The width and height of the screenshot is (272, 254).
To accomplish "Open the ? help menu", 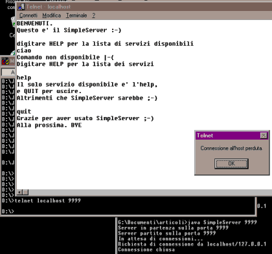I will [x=93, y=16].
